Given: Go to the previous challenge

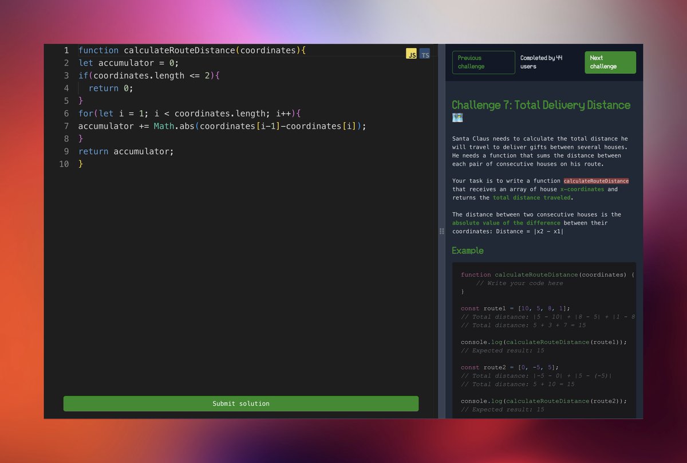Looking at the screenshot, I should [484, 62].
